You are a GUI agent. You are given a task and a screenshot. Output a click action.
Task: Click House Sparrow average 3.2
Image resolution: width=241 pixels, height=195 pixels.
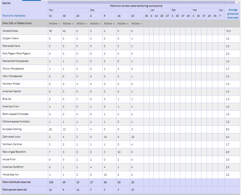pyautogui.click(x=228, y=175)
